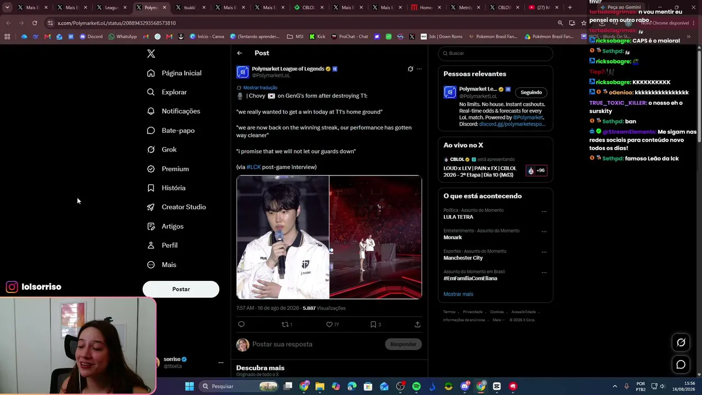Open Artigos icon in sidebar

[x=151, y=226]
